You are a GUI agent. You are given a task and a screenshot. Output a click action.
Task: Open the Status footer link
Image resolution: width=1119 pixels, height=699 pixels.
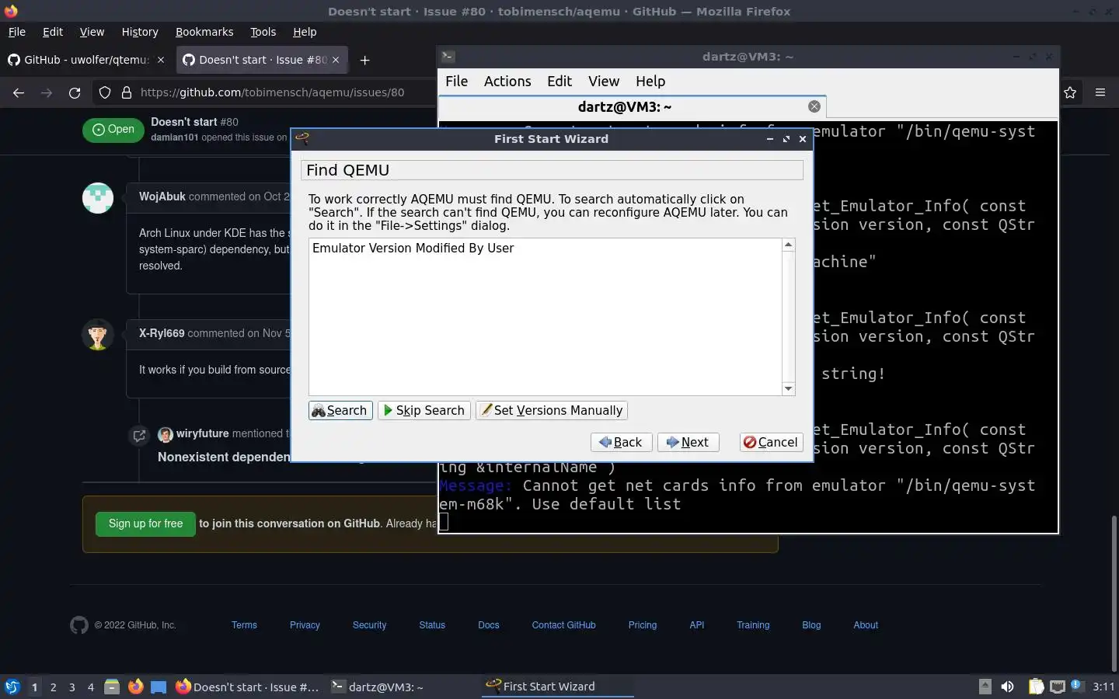tap(432, 625)
